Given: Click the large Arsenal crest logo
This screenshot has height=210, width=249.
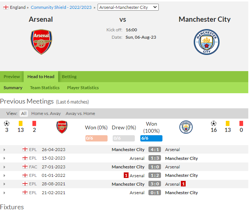Looking at the screenshot, I should click(x=41, y=42).
